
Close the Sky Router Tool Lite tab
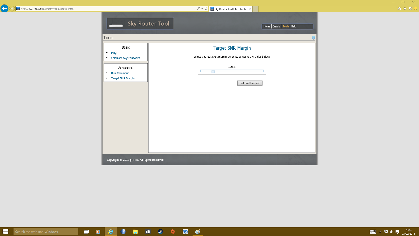click(x=250, y=9)
